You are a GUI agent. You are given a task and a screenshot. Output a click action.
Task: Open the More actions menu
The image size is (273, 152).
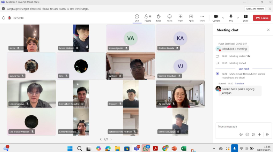click(202, 18)
